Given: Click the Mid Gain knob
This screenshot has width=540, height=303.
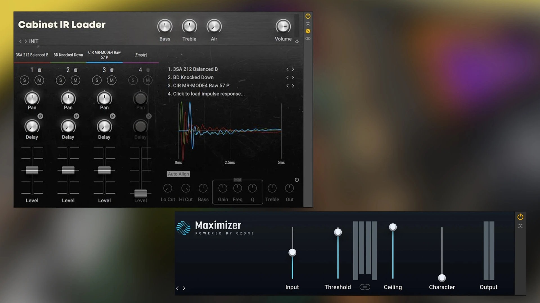Looking at the screenshot, I should click(x=223, y=188).
